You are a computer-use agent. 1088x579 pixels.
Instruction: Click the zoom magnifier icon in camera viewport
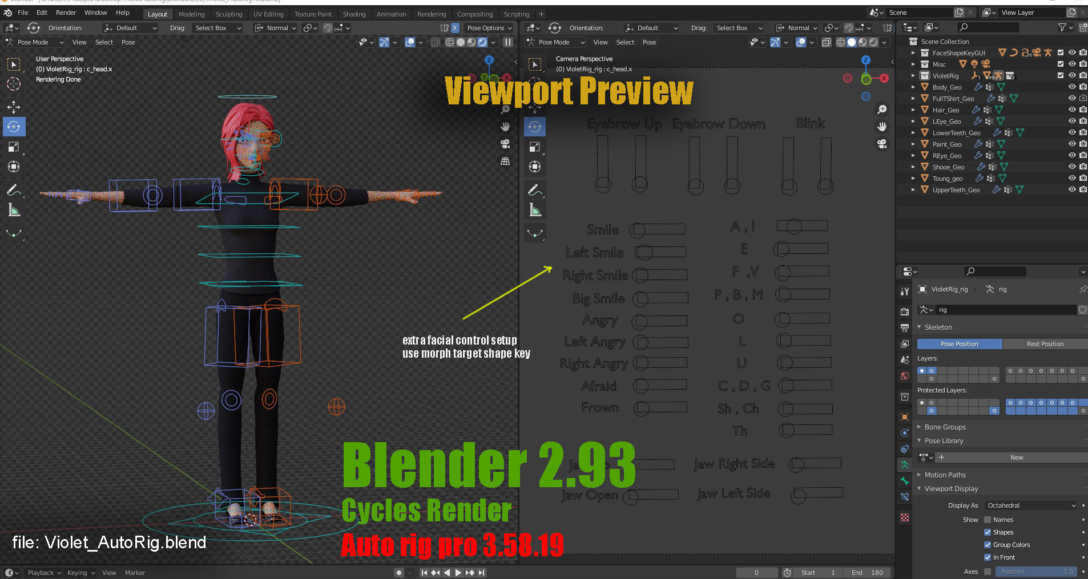coord(882,109)
